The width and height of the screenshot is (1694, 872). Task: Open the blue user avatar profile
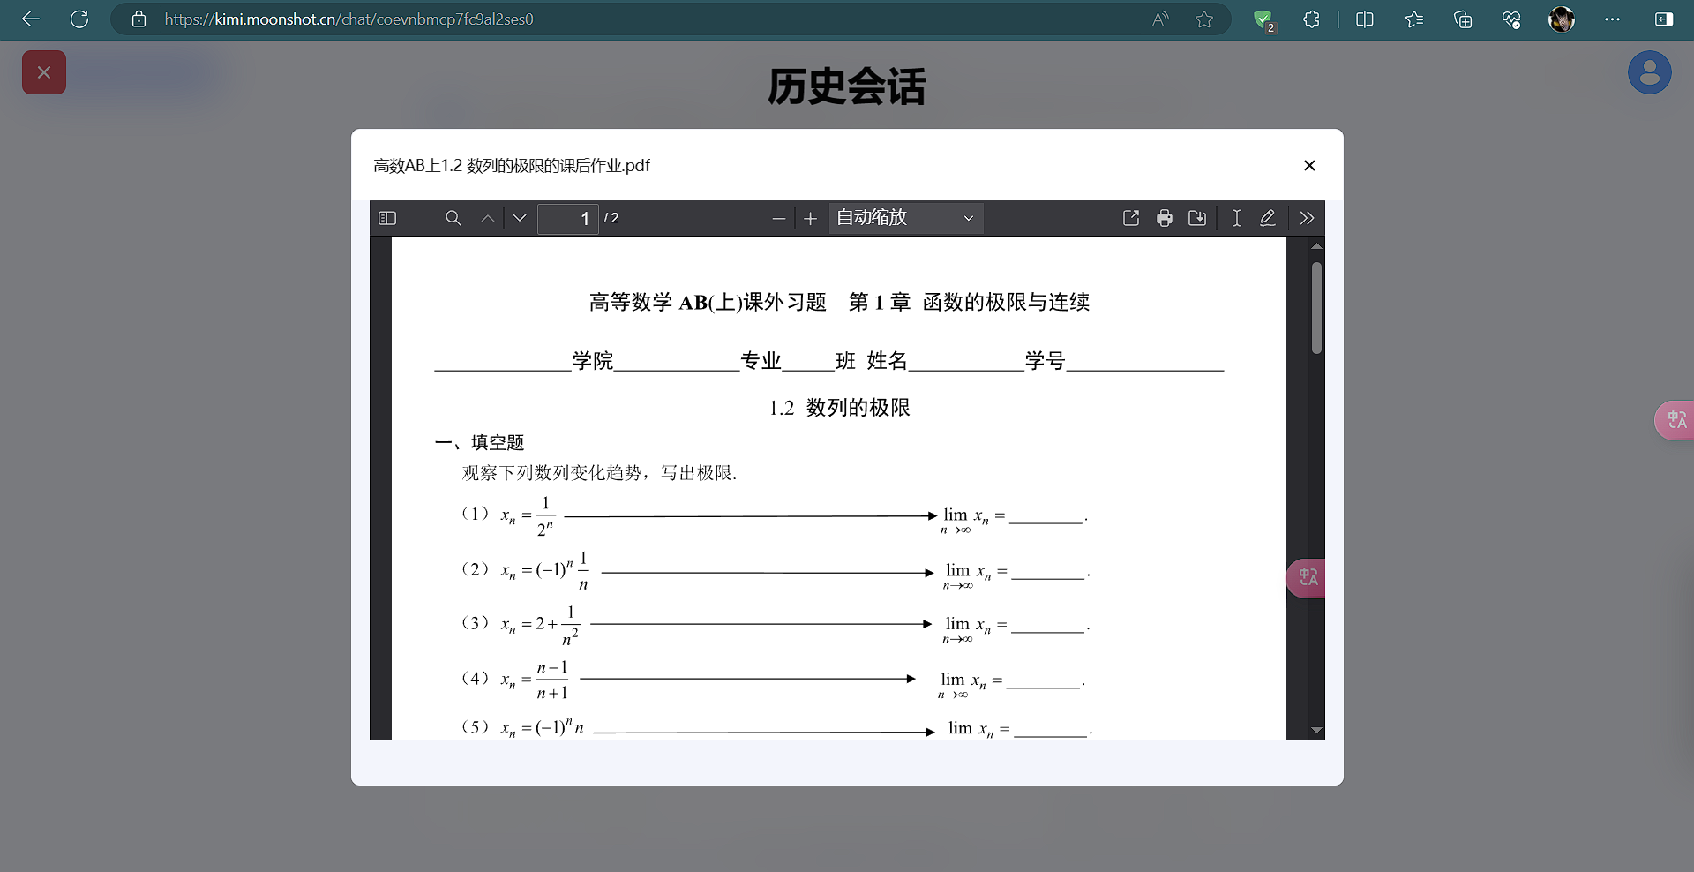click(1650, 72)
